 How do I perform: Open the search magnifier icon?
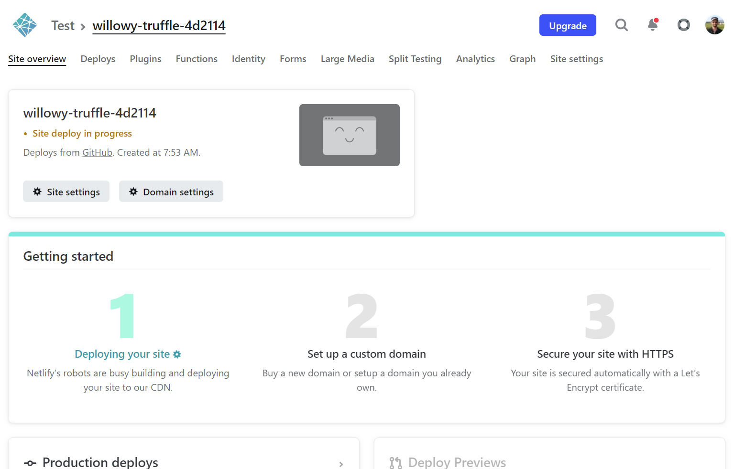621,25
